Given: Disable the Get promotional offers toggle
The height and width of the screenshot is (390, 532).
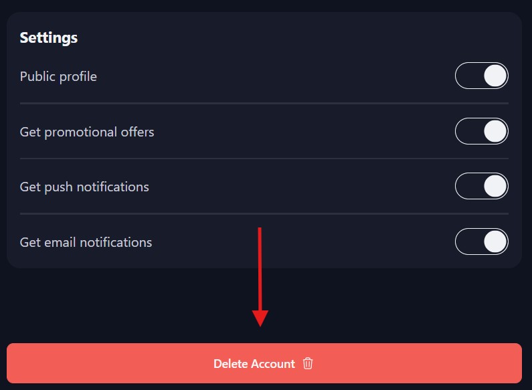Looking at the screenshot, I should click(x=482, y=132).
